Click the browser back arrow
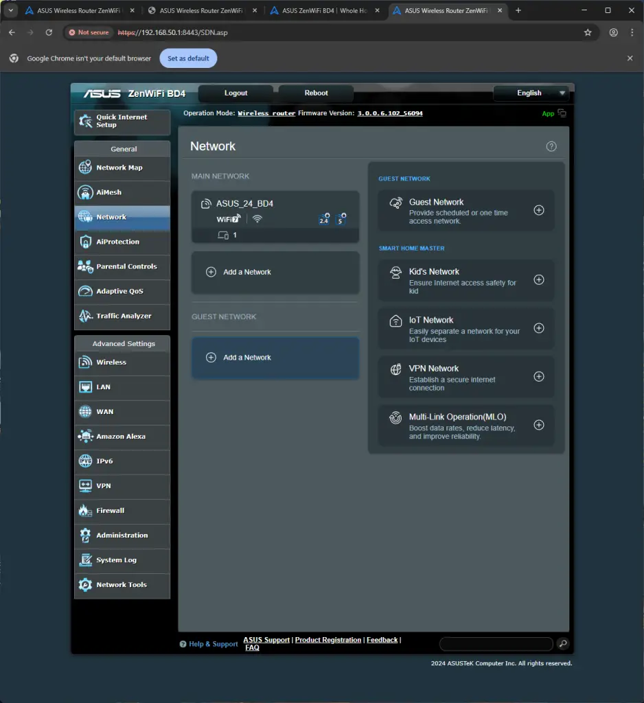The image size is (644, 703). (12, 32)
